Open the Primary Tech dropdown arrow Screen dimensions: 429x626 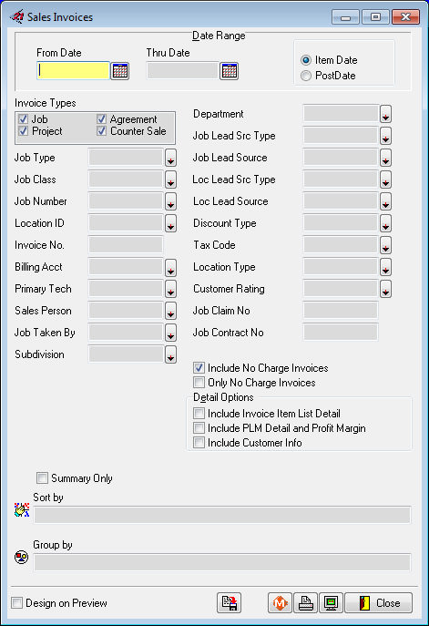tap(171, 289)
